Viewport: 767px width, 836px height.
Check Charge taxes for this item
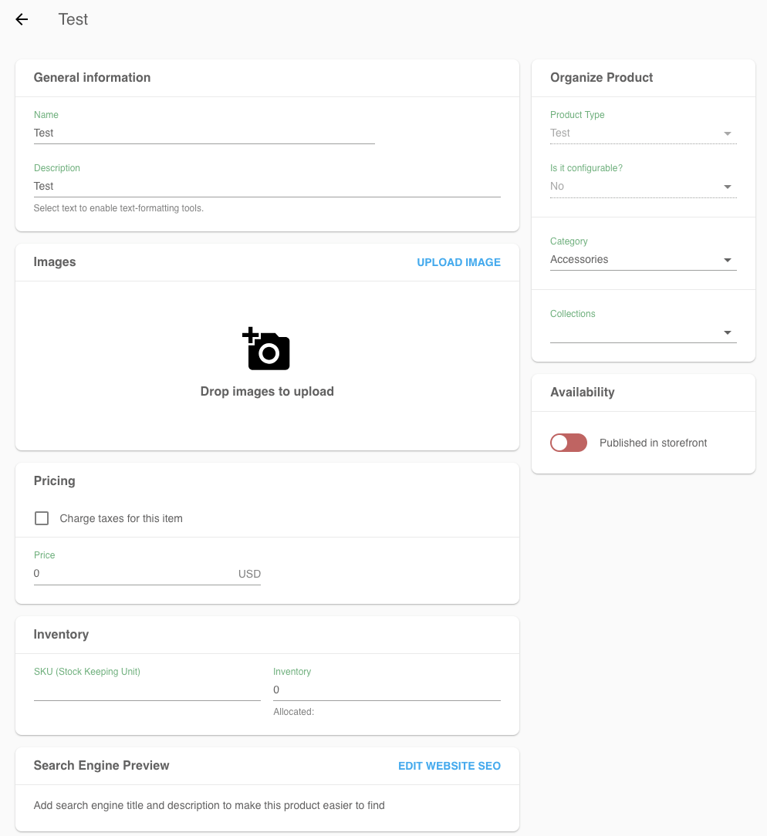(42, 518)
